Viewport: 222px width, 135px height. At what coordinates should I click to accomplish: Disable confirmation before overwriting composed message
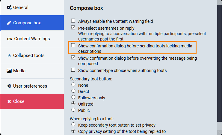[73, 58]
